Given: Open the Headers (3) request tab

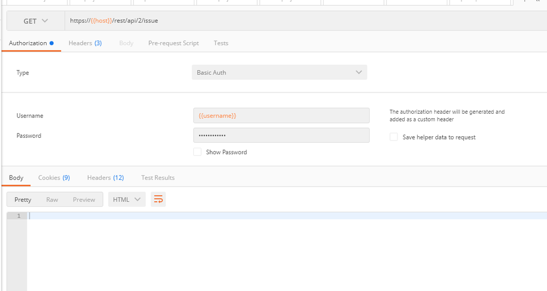Looking at the screenshot, I should point(85,43).
